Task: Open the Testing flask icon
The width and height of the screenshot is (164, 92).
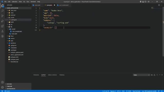Action: tap(2, 31)
